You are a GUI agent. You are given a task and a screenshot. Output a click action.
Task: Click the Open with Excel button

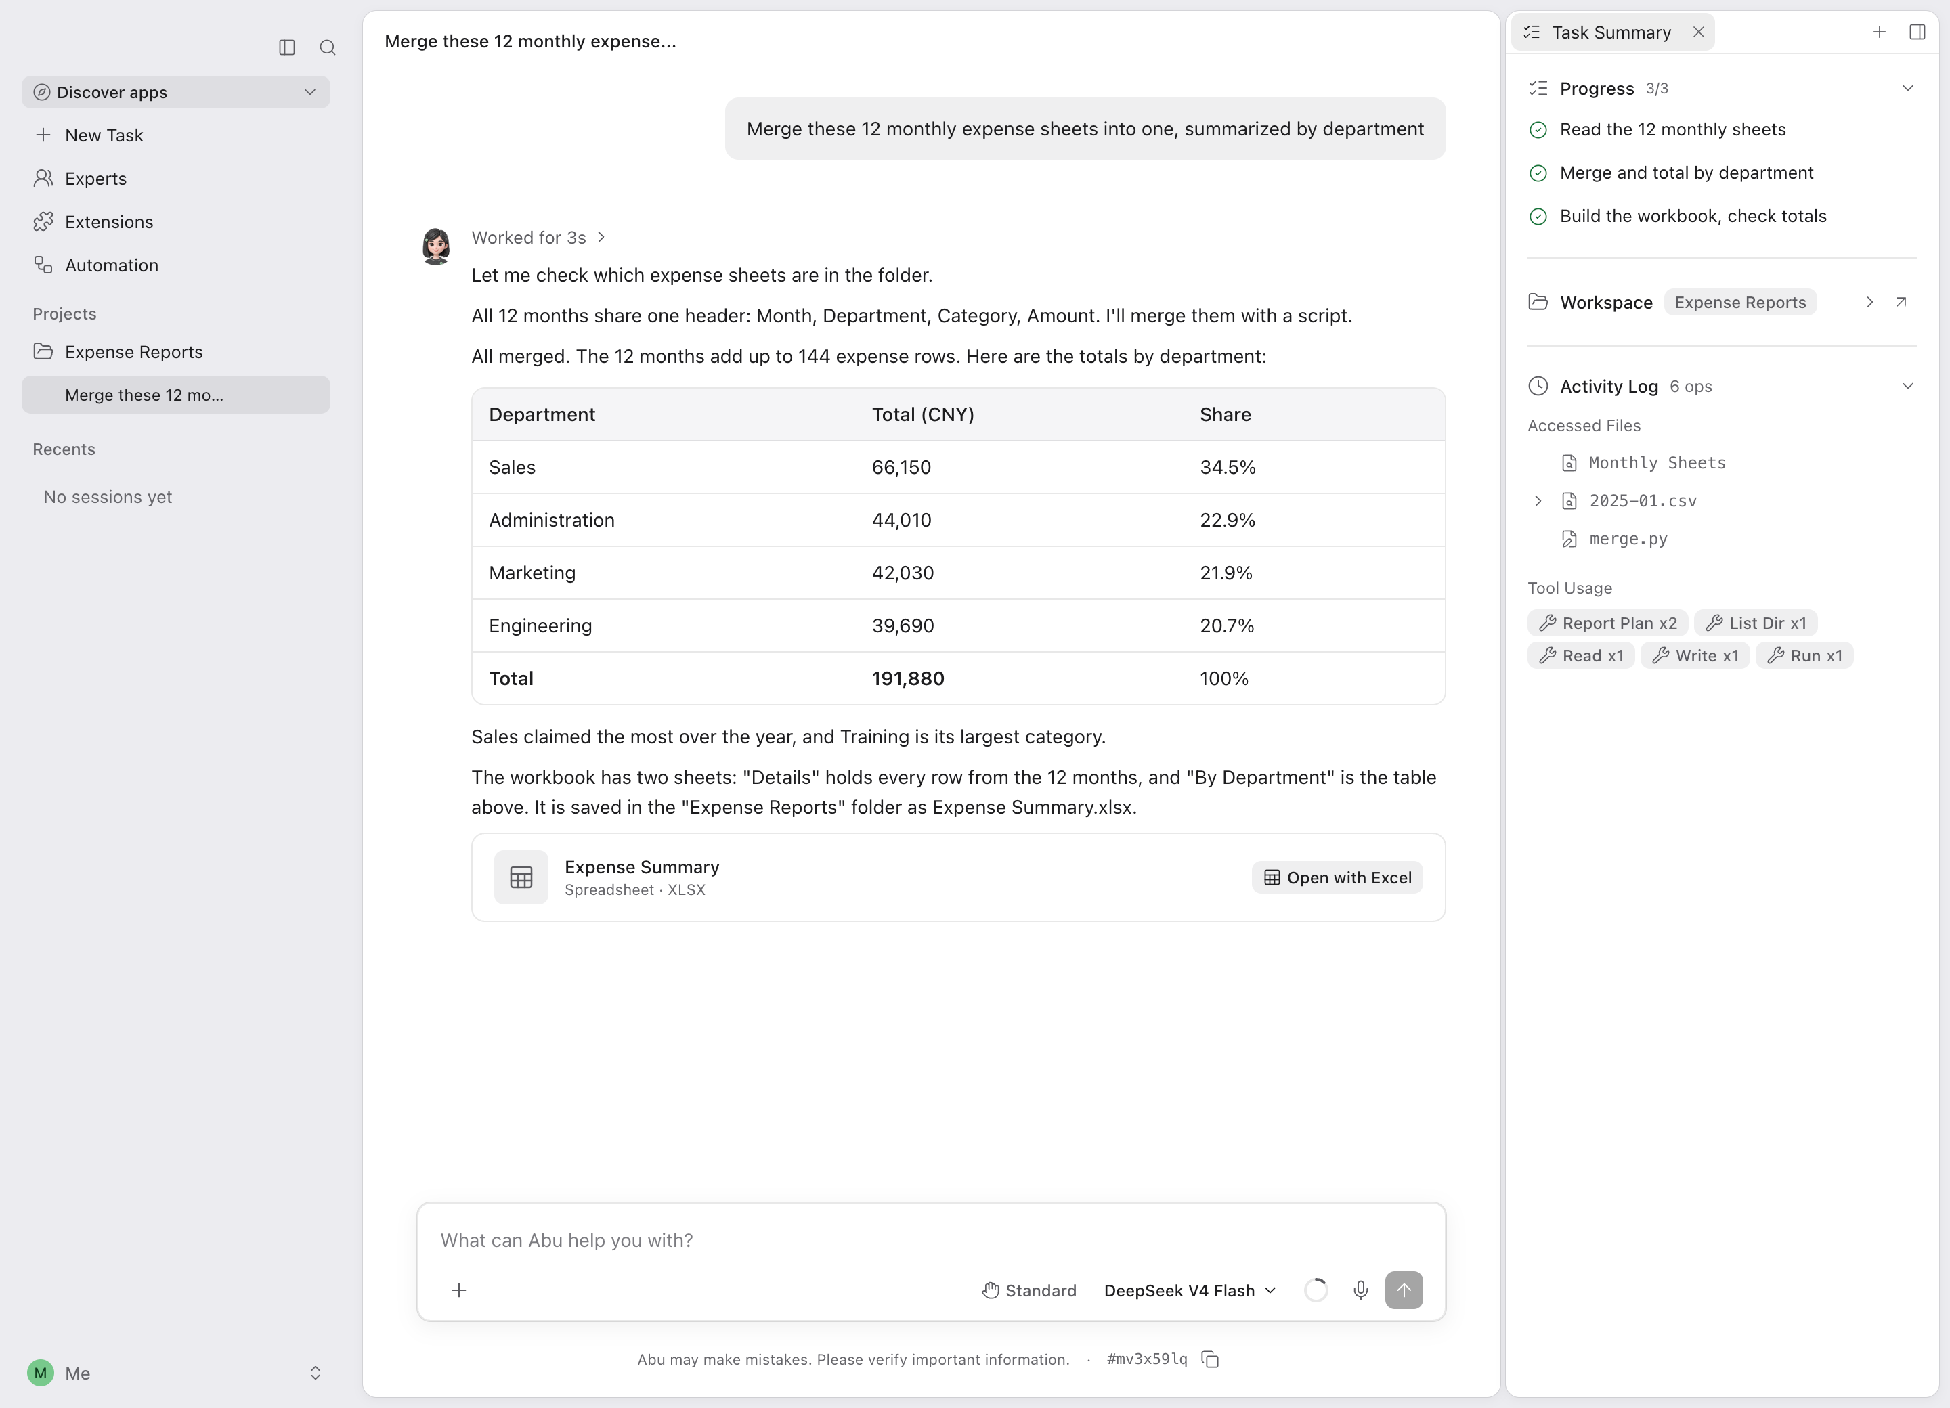pyautogui.click(x=1337, y=877)
